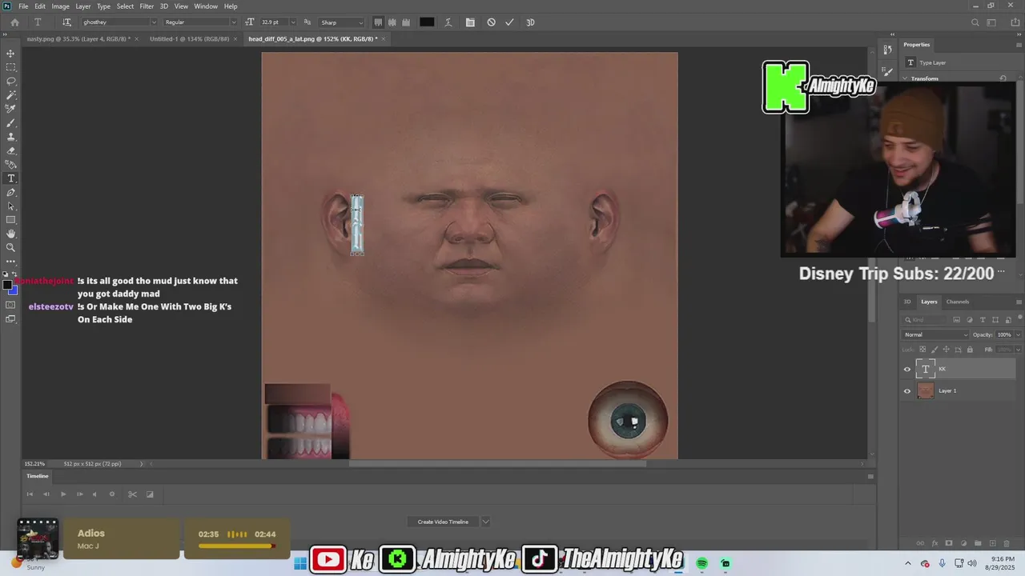Switch to the 3D panel tab
1025x576 pixels.
[907, 302]
